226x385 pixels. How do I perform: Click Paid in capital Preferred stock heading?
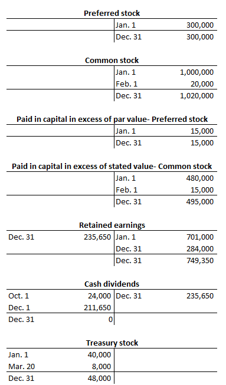[x=112, y=119]
